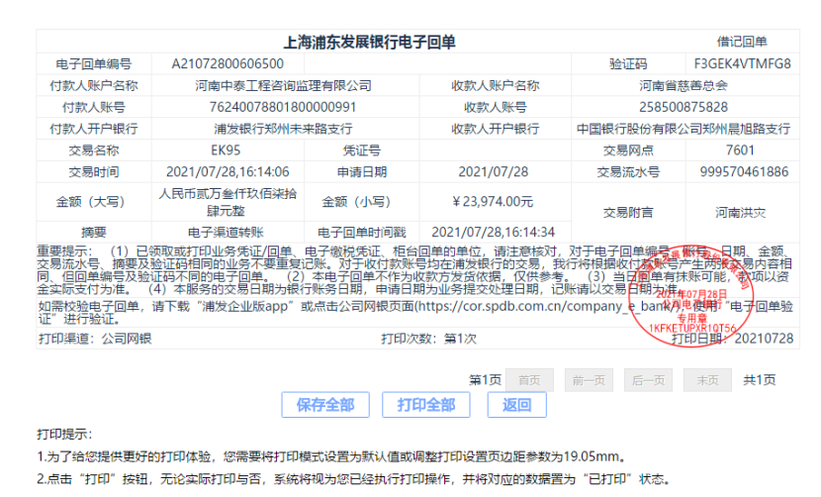Click the 交易网点 label
The height and width of the screenshot is (497, 821).
coord(628,149)
